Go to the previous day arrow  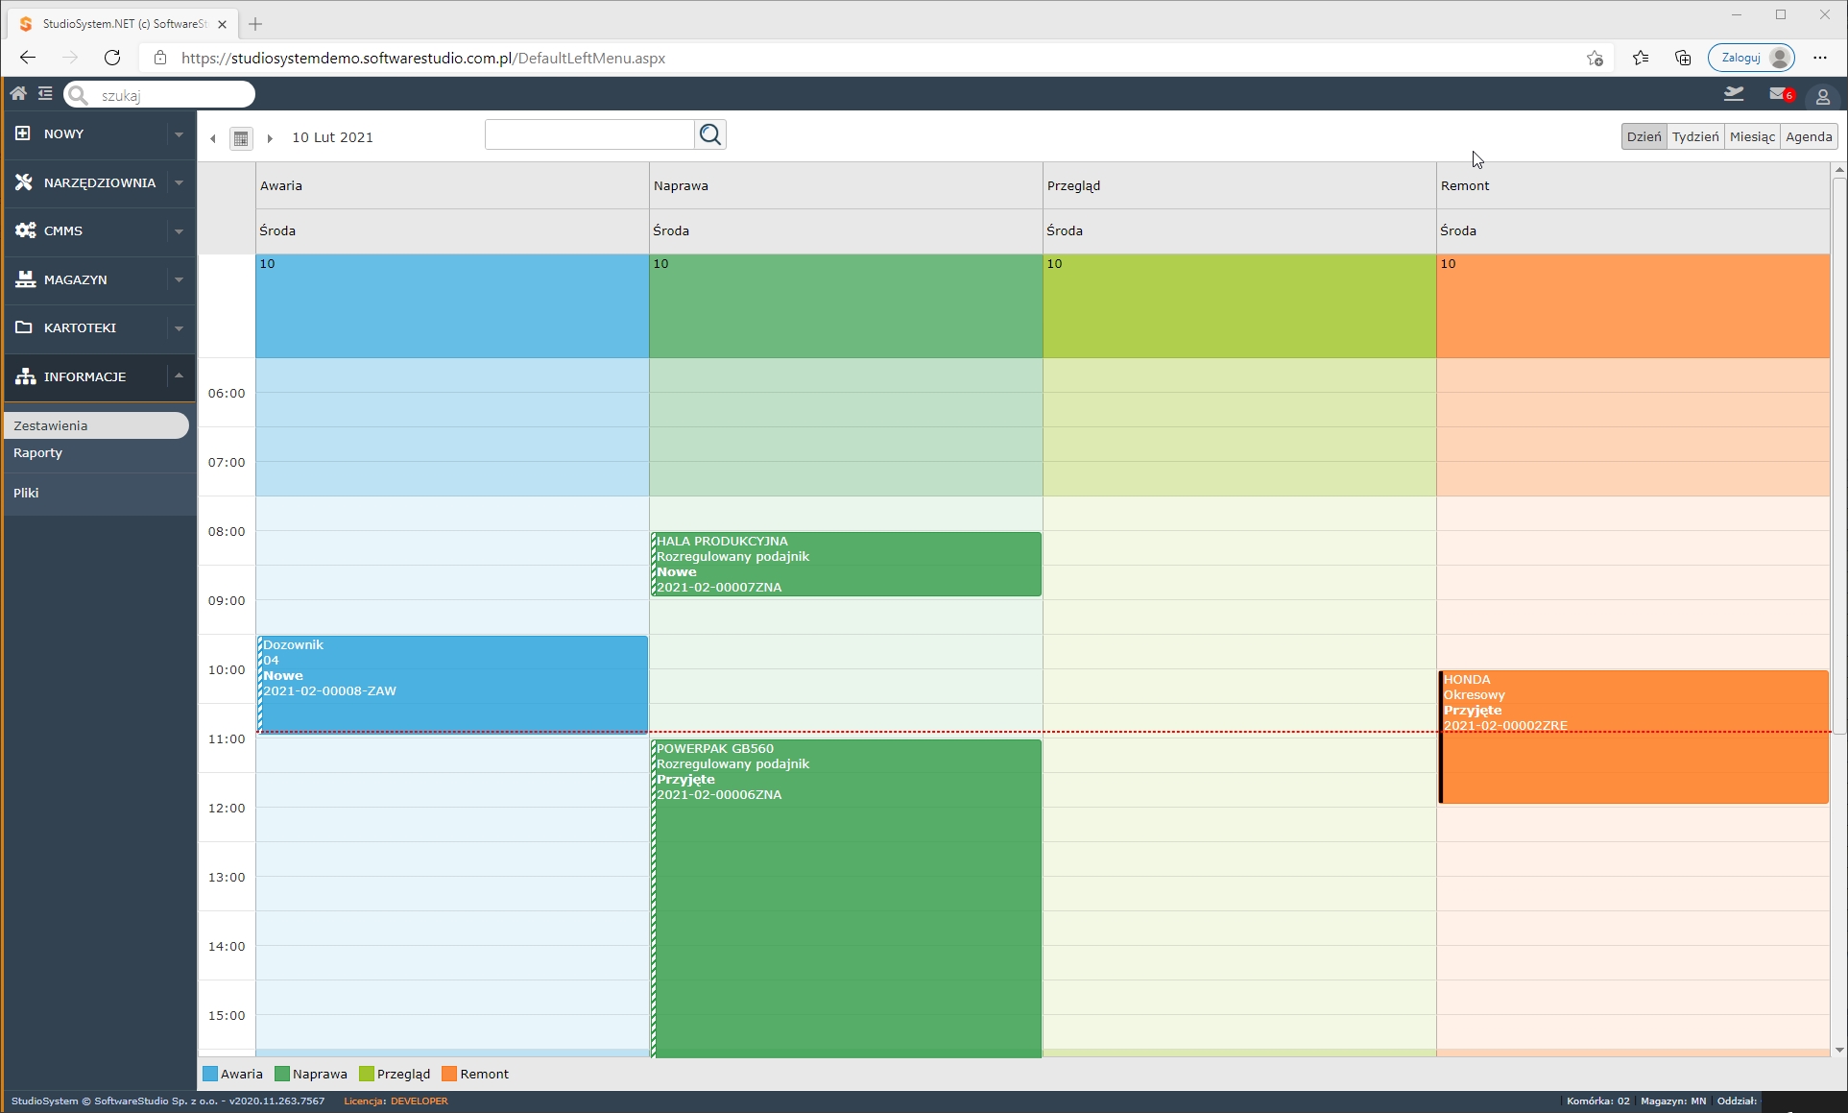click(213, 138)
